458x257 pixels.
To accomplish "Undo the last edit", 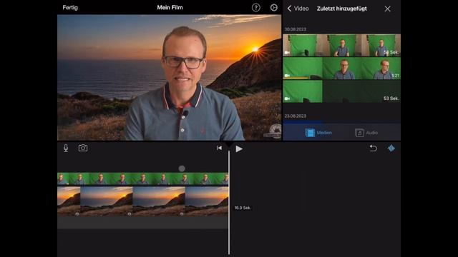I will [x=374, y=148].
